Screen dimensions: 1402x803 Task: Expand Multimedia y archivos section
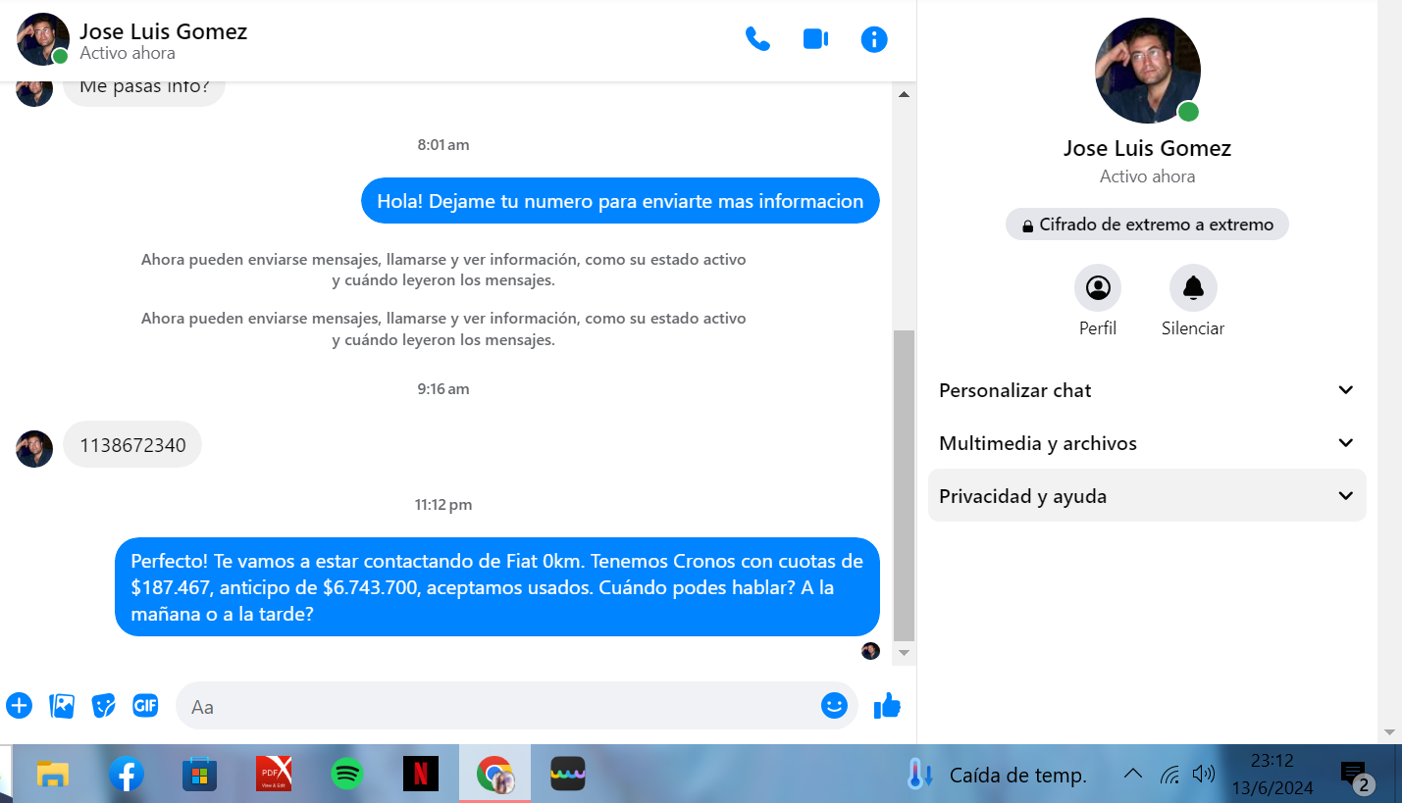(x=1147, y=443)
